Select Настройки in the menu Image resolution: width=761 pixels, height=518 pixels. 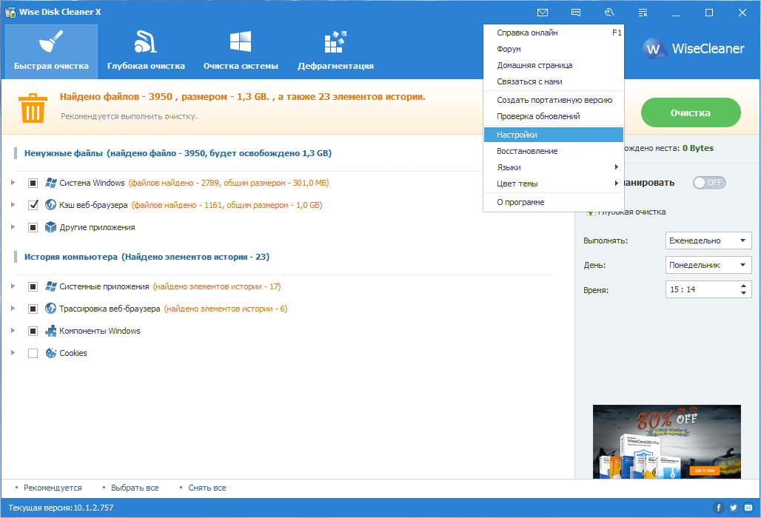(x=553, y=135)
